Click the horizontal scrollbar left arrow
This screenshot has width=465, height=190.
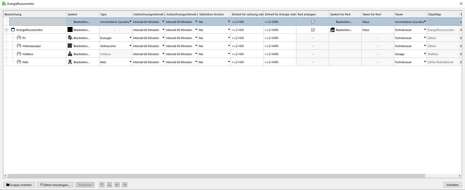[5, 176]
